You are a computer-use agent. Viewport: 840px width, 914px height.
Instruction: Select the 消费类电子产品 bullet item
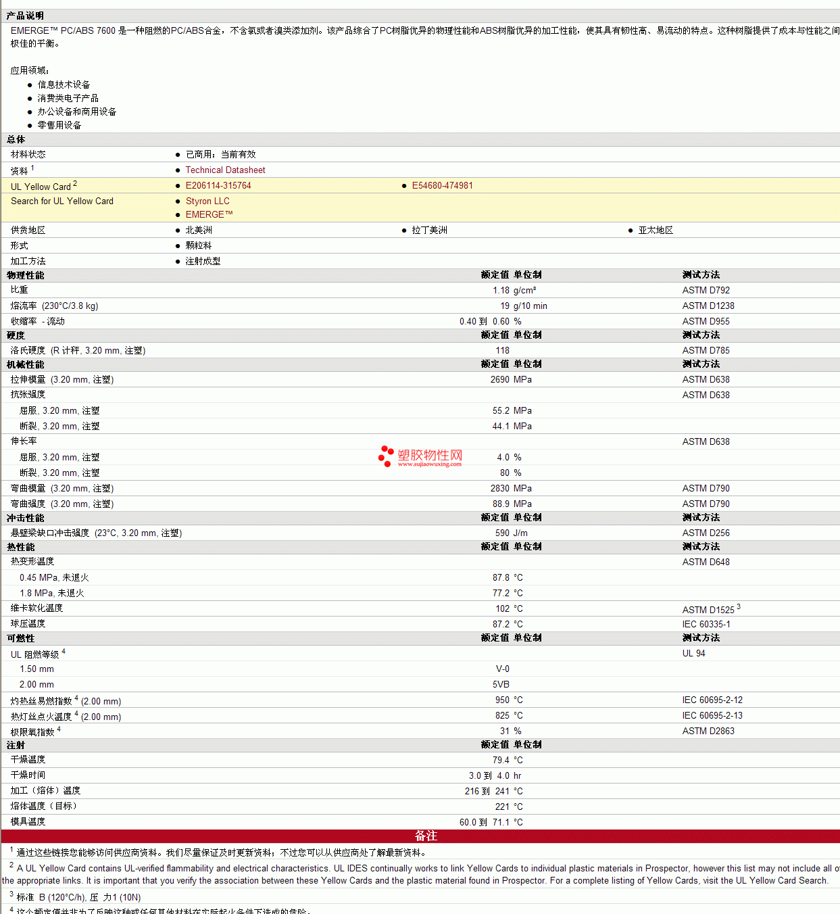click(x=68, y=99)
